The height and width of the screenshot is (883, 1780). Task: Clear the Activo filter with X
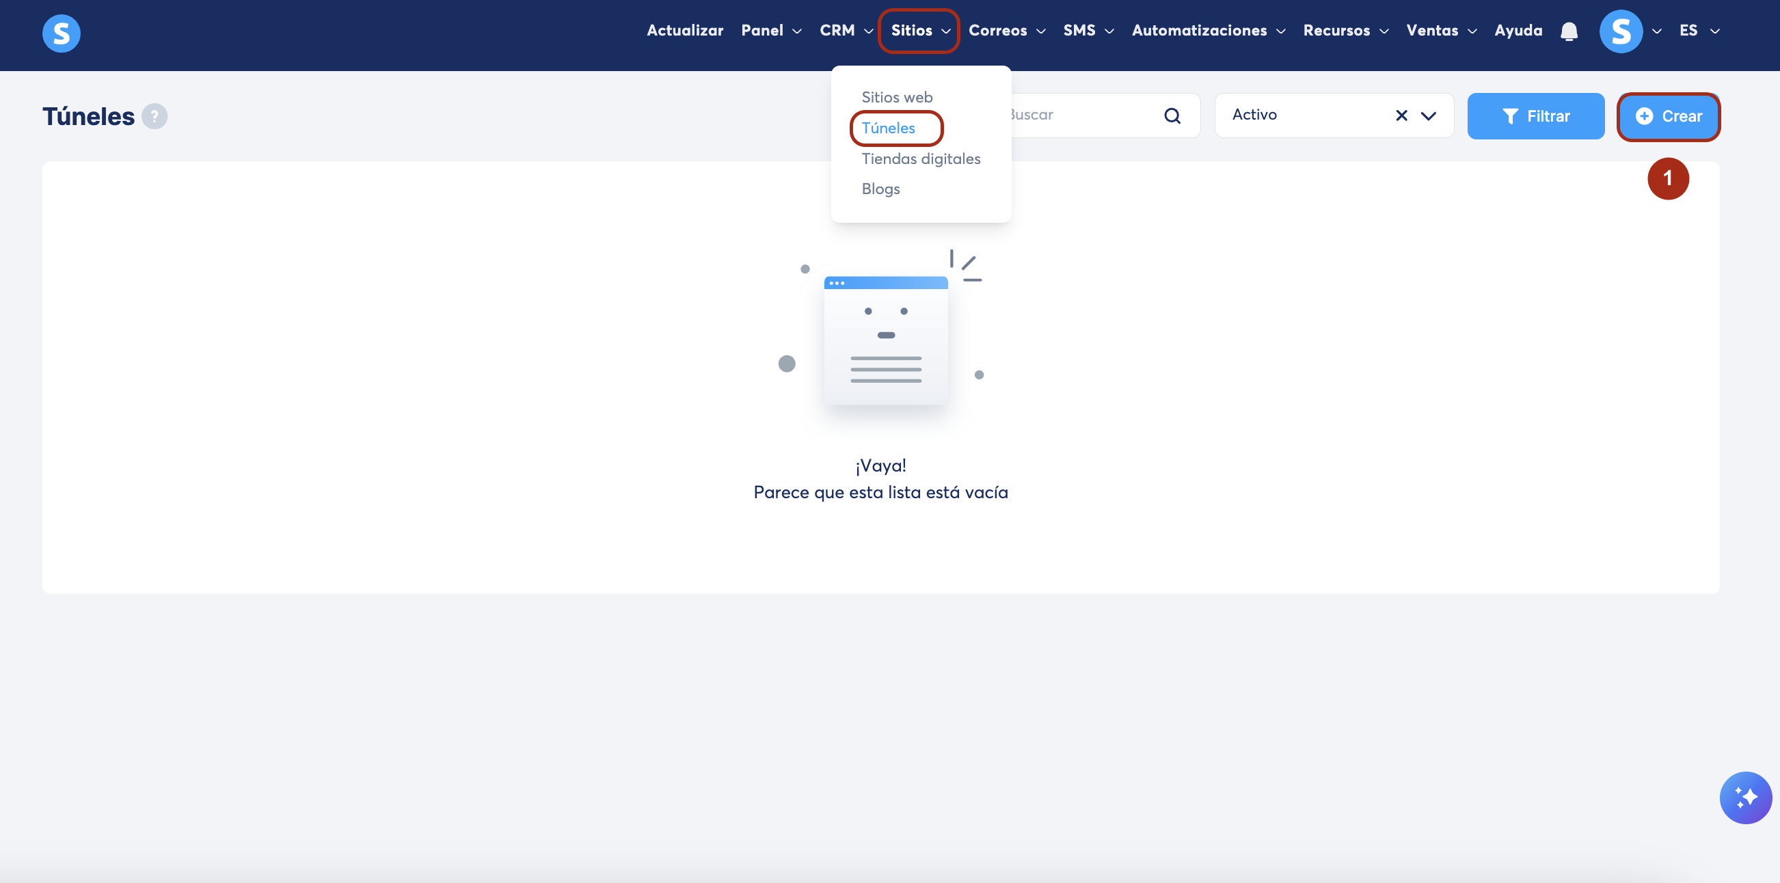1401,116
